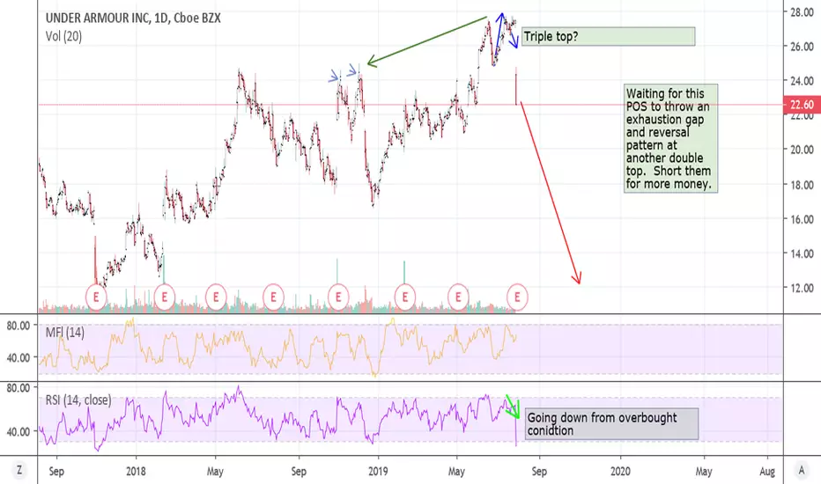This screenshot has height=484, width=821.
Task: Click the earnings marker below Sep 2017
Action: pyautogui.click(x=96, y=297)
